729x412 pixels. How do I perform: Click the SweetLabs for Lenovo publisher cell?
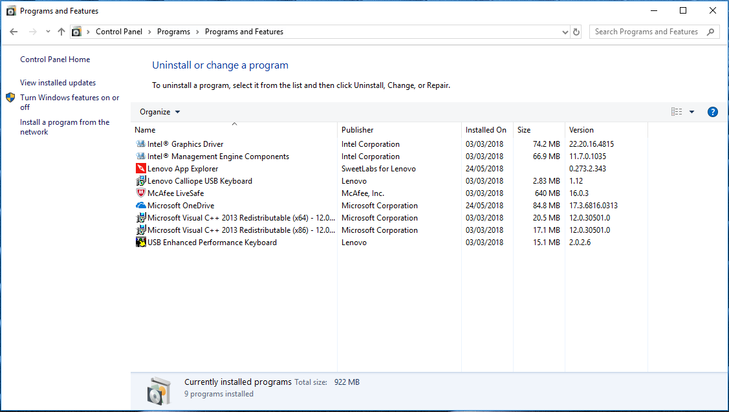(x=378, y=169)
